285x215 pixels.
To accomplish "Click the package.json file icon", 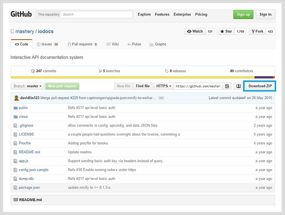I will click(x=15, y=188).
